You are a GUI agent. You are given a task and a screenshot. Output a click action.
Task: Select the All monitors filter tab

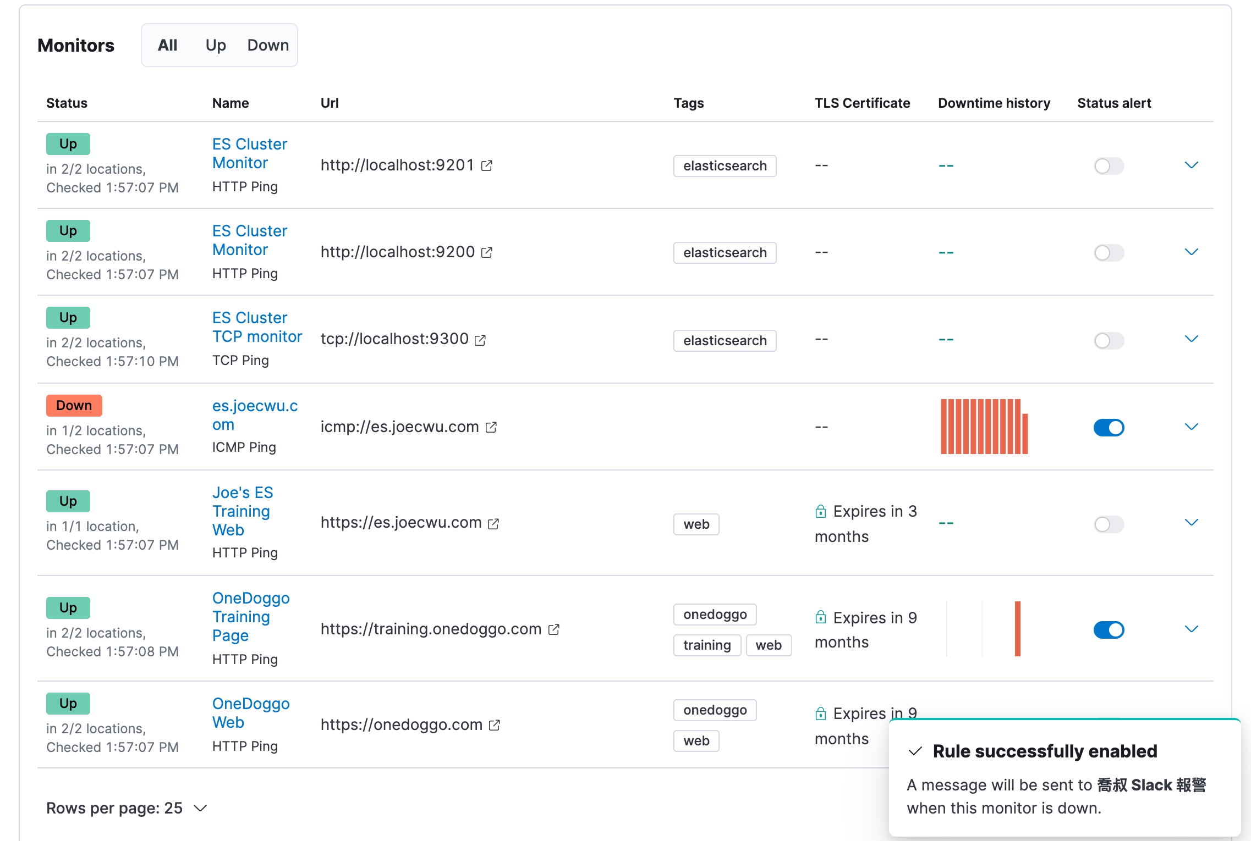[x=167, y=45]
